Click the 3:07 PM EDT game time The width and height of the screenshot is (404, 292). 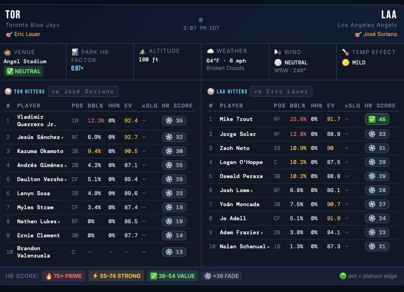click(x=201, y=28)
